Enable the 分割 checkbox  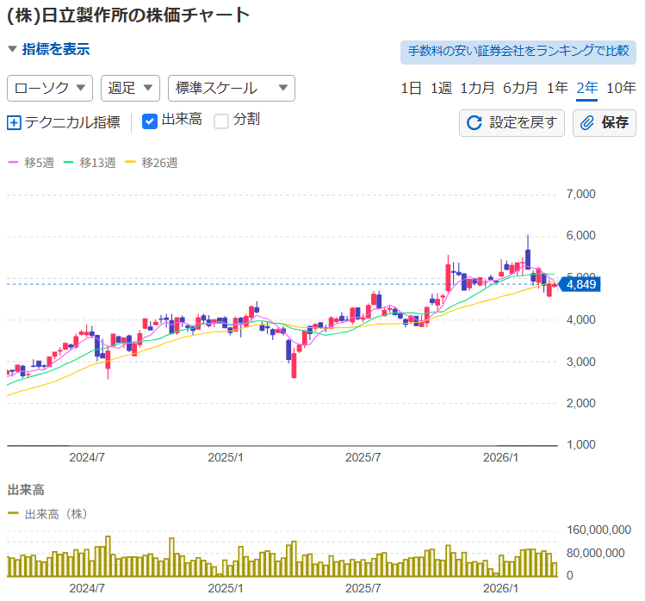click(x=221, y=121)
